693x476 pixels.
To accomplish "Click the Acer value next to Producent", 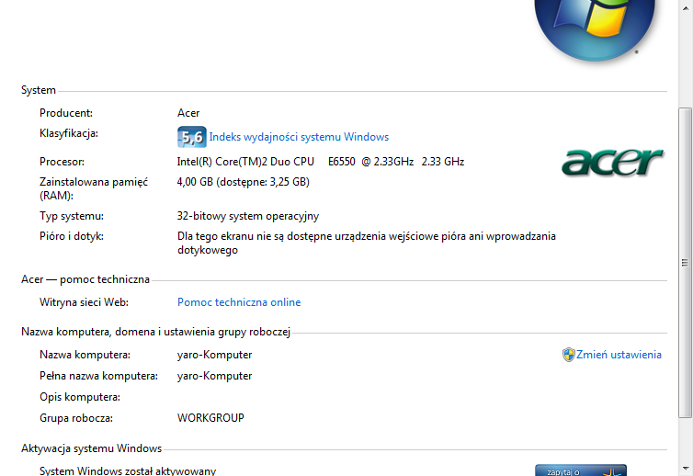I will tap(188, 113).
